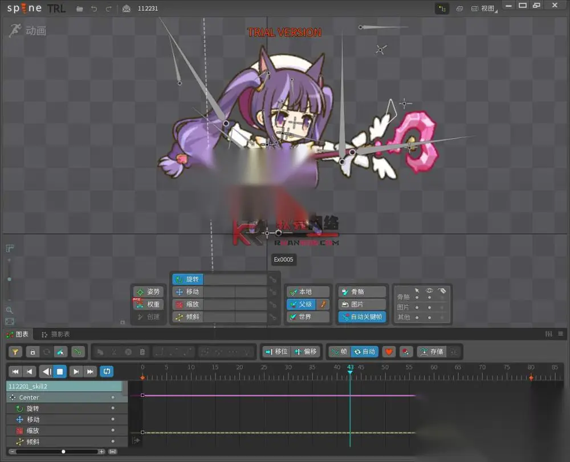Activate the 权重 weights tool
Screen dimensions: 570x462
(x=149, y=305)
